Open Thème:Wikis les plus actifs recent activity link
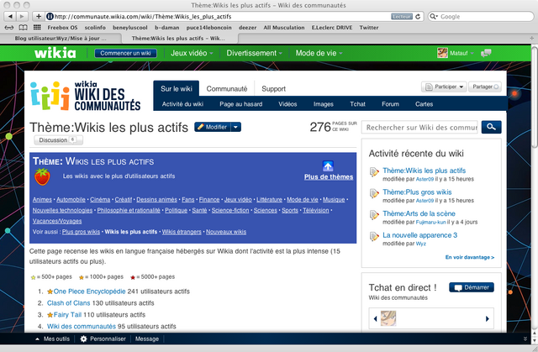 [x=424, y=171]
